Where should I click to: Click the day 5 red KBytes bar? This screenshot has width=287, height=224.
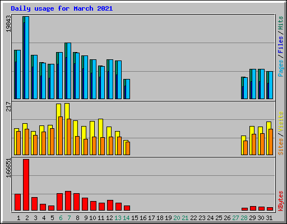click(x=51, y=208)
